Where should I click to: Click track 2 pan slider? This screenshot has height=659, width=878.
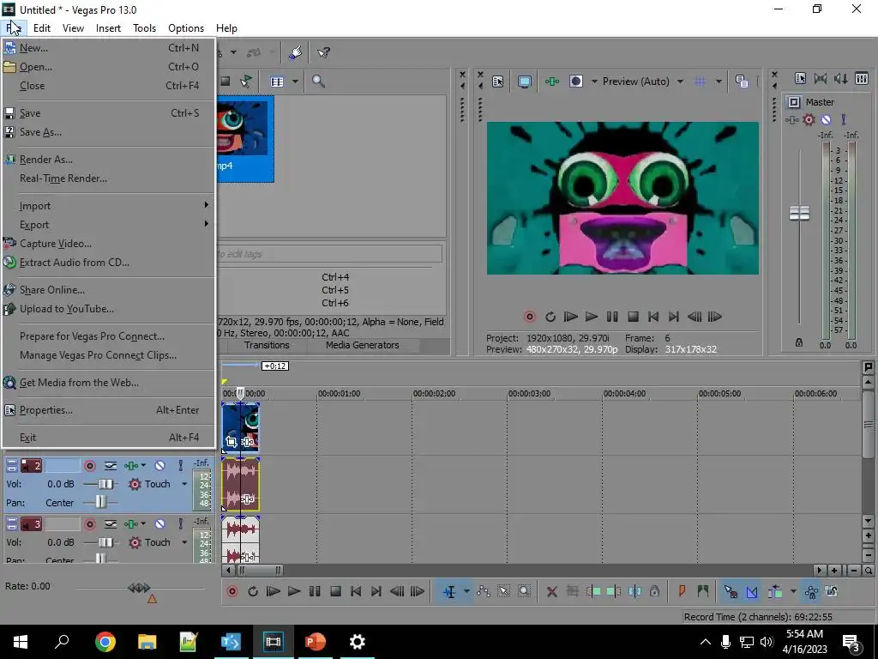(101, 502)
